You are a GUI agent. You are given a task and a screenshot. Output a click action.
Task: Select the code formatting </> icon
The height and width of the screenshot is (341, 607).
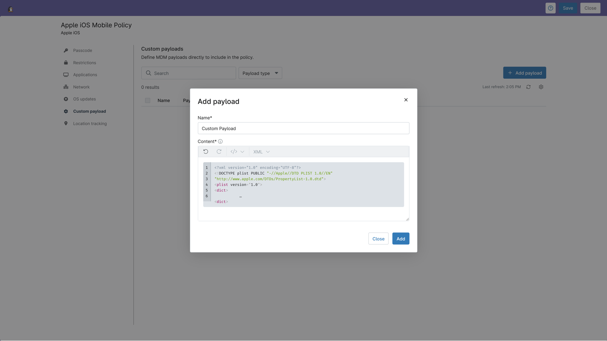233,151
